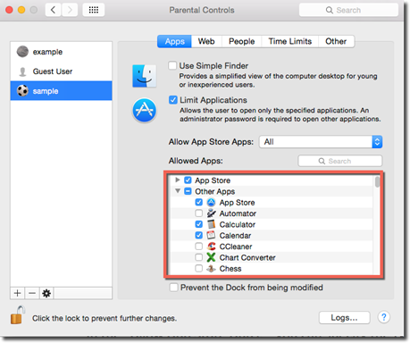Click the Calendar app icon
Screen dimensions: 410x343
(x=211, y=235)
